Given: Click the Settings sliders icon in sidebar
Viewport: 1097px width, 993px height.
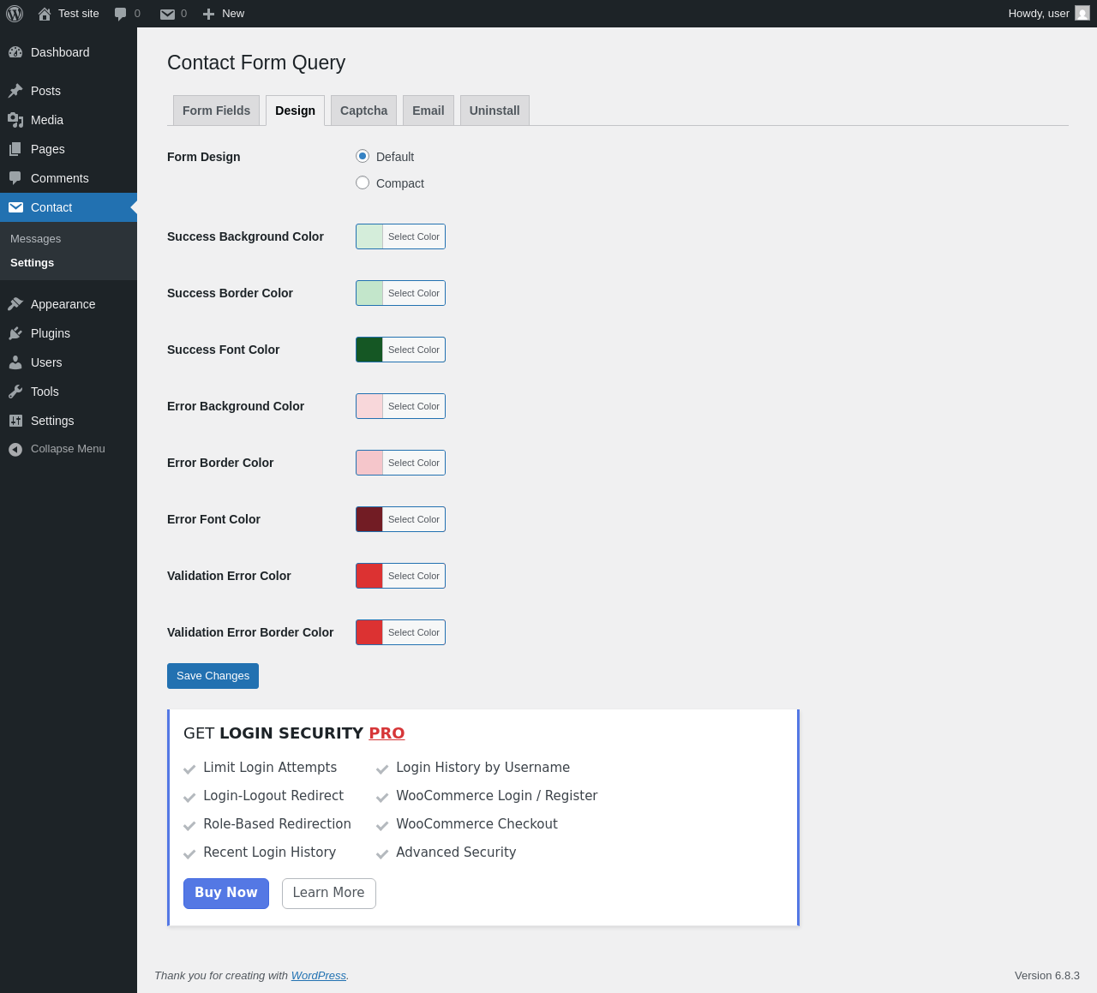Looking at the screenshot, I should click(x=15, y=421).
